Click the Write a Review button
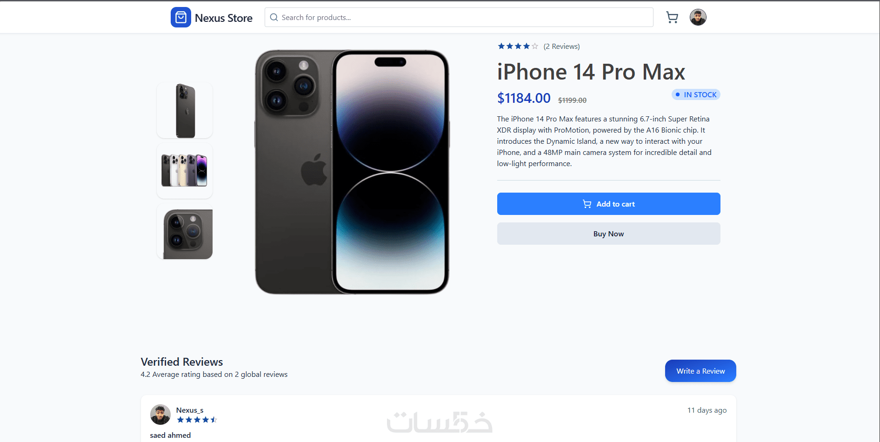The image size is (880, 442). [x=700, y=371]
